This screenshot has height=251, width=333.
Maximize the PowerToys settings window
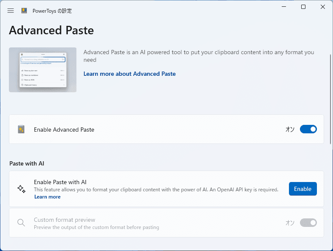303,7
